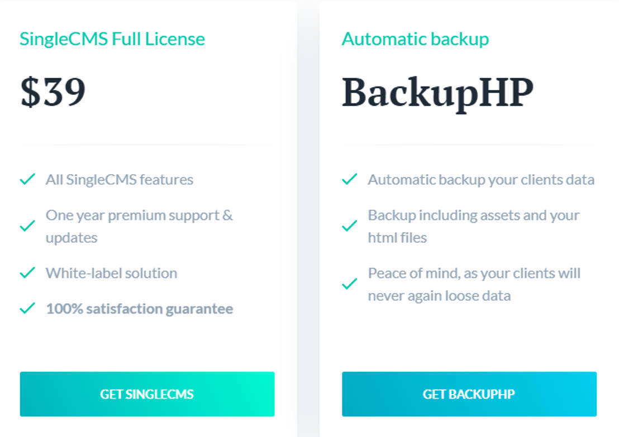The height and width of the screenshot is (437, 619).
Task: Click the checkmark beside Peace of mind
Action: coord(349,284)
